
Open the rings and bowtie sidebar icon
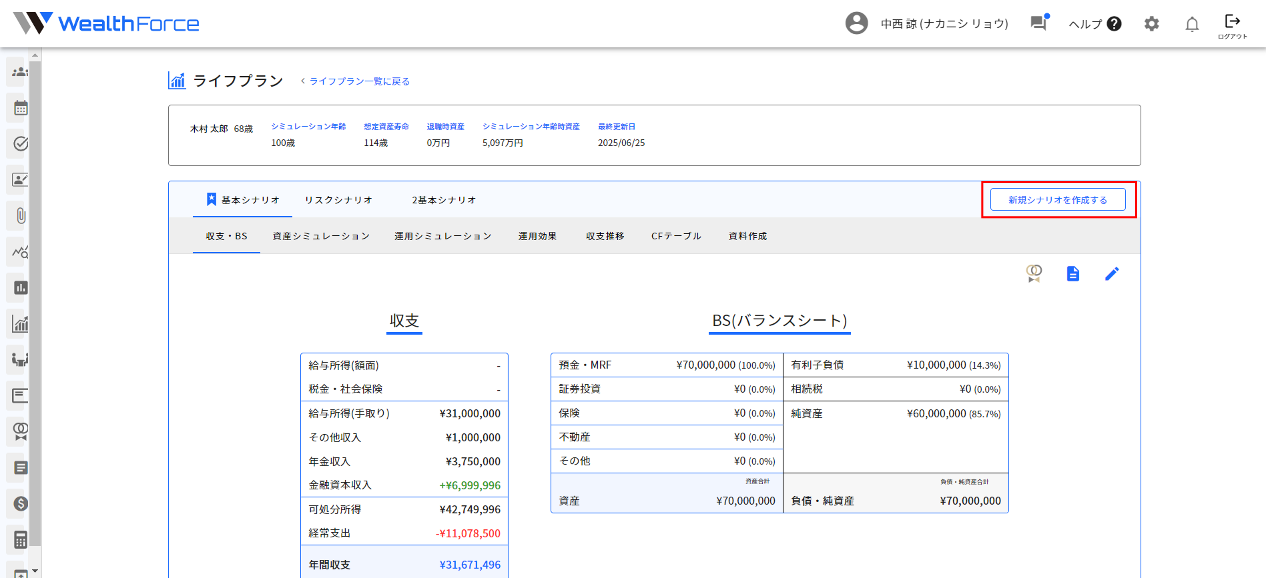(20, 432)
